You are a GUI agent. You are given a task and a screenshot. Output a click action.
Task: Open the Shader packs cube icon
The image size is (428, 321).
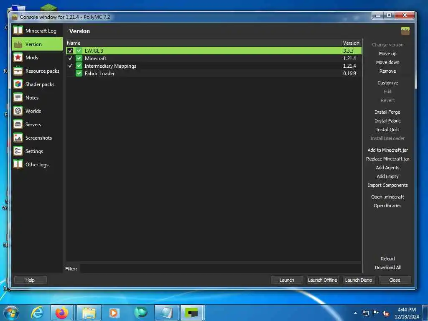pos(18,84)
